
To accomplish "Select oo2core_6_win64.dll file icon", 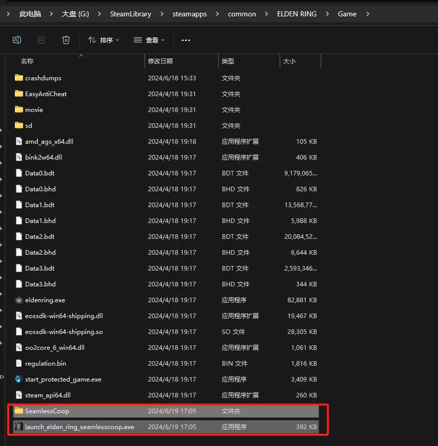I will tap(19, 348).
